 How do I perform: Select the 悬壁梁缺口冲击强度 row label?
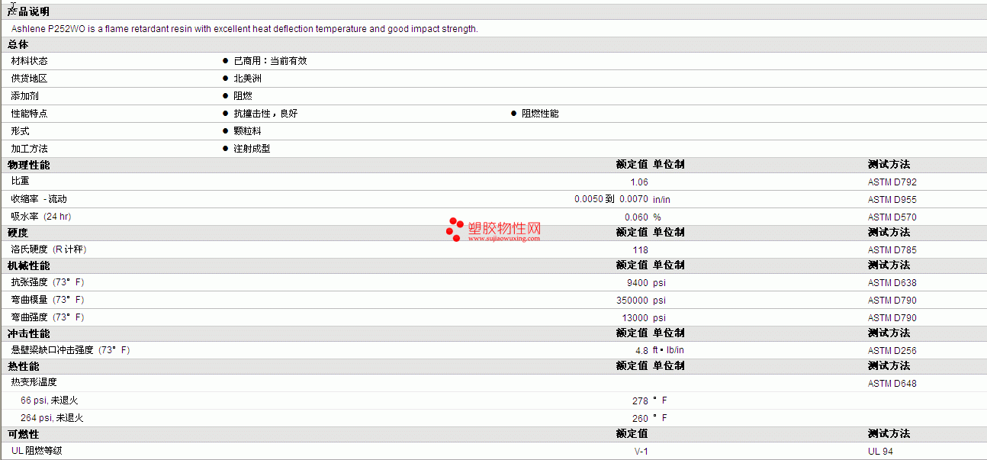tap(70, 350)
